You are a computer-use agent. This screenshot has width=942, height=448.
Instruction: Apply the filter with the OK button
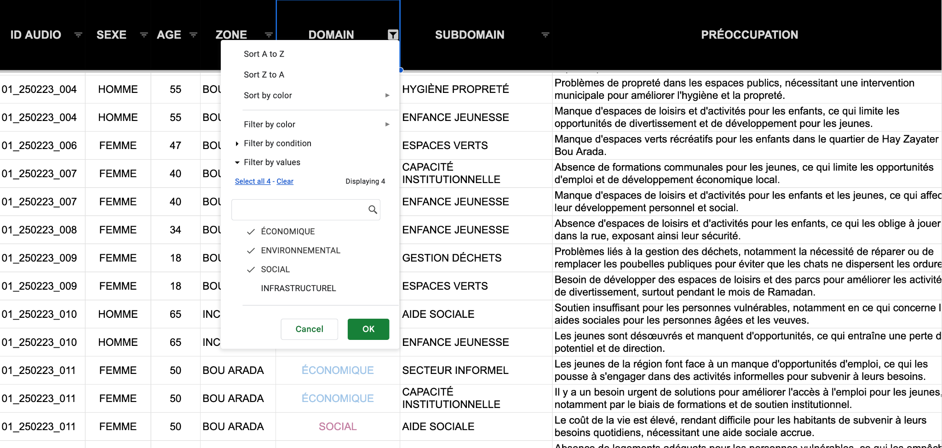click(x=368, y=329)
